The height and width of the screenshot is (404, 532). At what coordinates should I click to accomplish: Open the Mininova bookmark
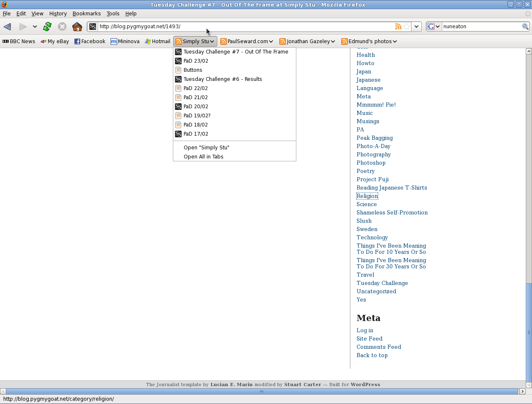pyautogui.click(x=125, y=41)
